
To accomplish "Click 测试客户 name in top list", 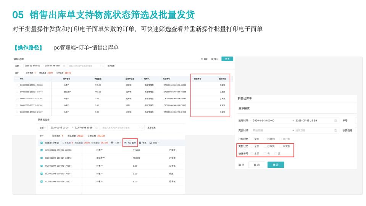I will click(x=67, y=92).
